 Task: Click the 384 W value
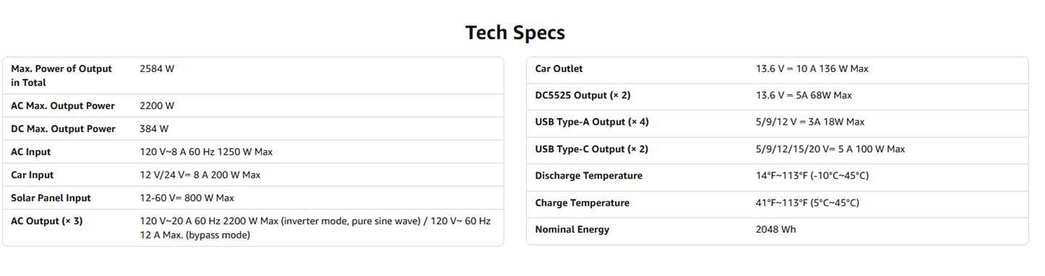(x=154, y=129)
